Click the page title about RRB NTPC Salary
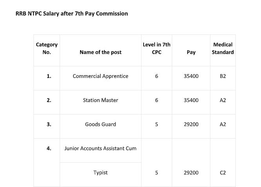The image size is (261, 187). tap(72, 14)
